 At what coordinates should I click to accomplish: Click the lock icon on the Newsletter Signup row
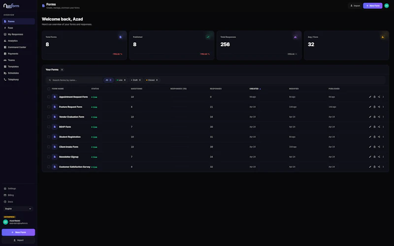click(x=374, y=157)
